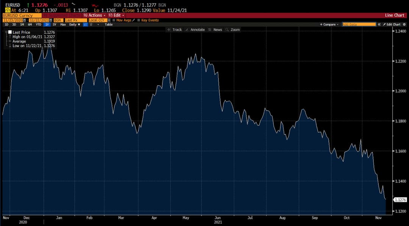Select the 6M range
This screenshot has height=226, width=409.
tap(30, 25)
